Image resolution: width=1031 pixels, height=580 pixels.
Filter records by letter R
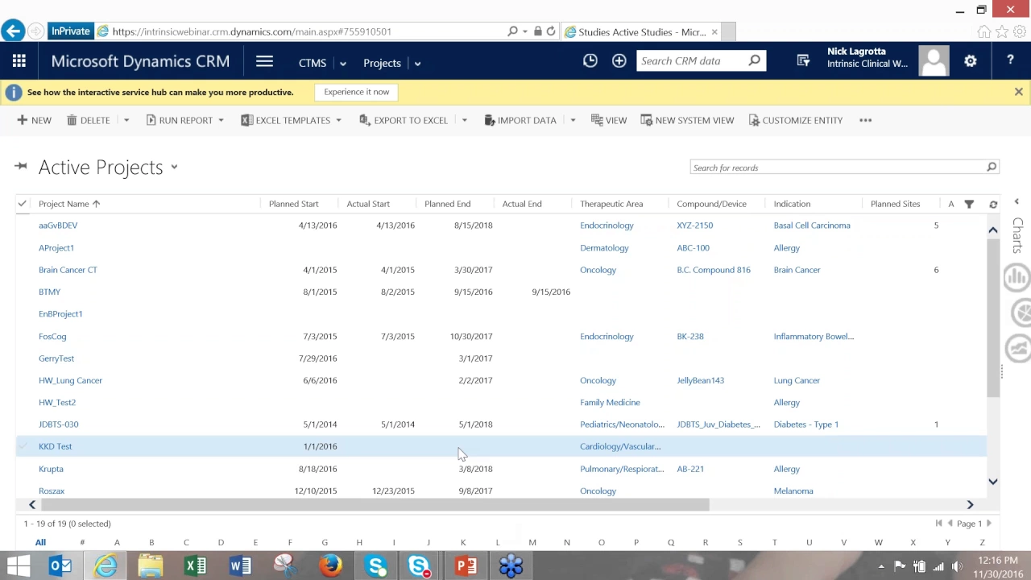(706, 542)
